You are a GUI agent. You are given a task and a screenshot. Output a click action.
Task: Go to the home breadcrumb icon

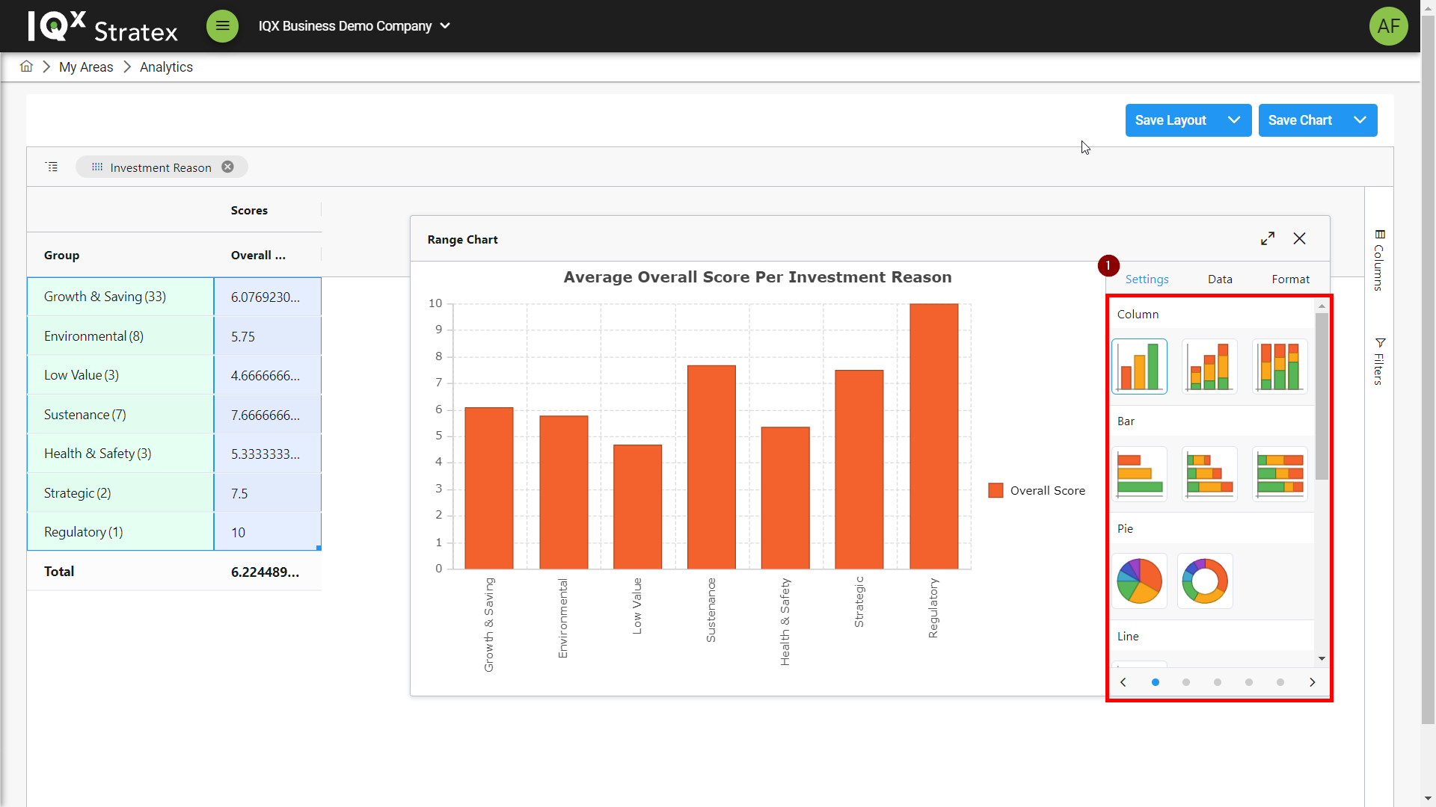pyautogui.click(x=26, y=67)
